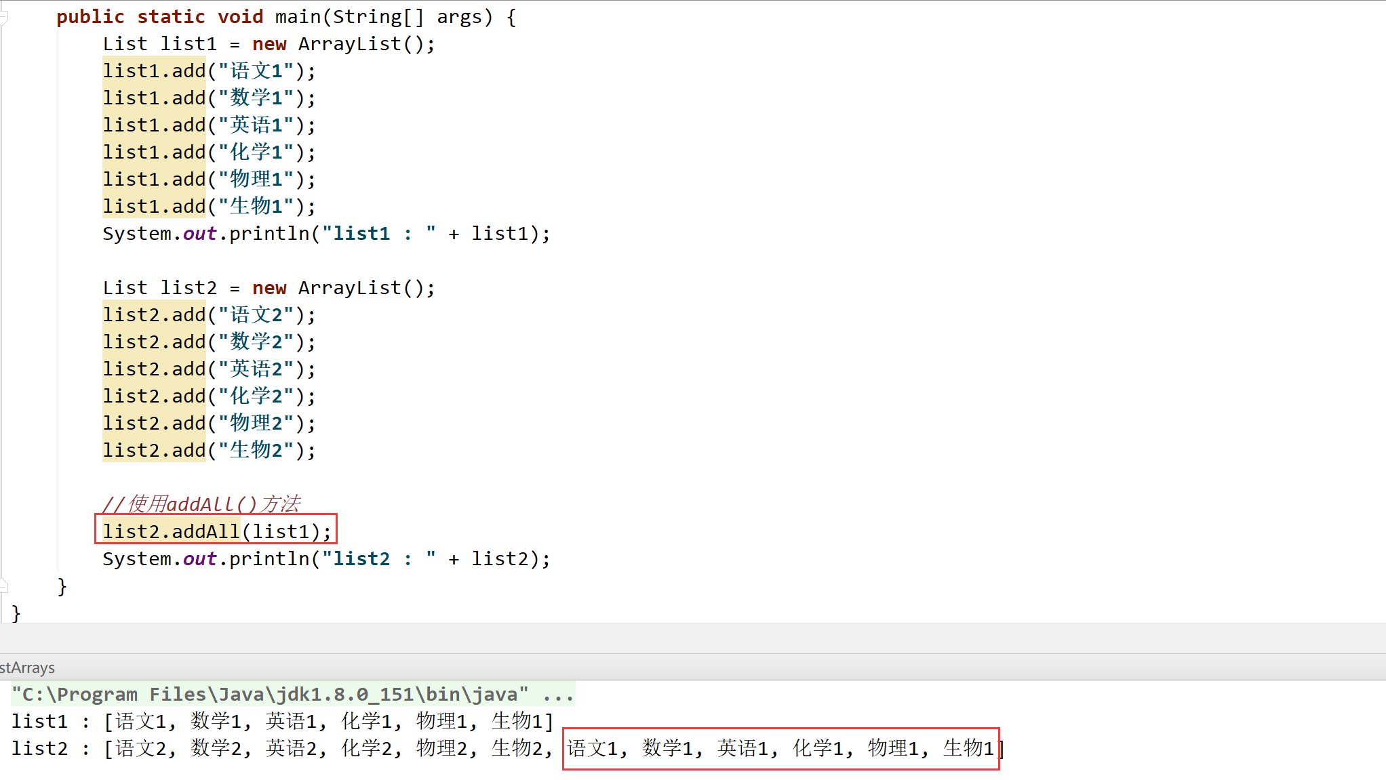The width and height of the screenshot is (1386, 780).
Task: Click the addAll() method comment line
Action: [x=201, y=504]
